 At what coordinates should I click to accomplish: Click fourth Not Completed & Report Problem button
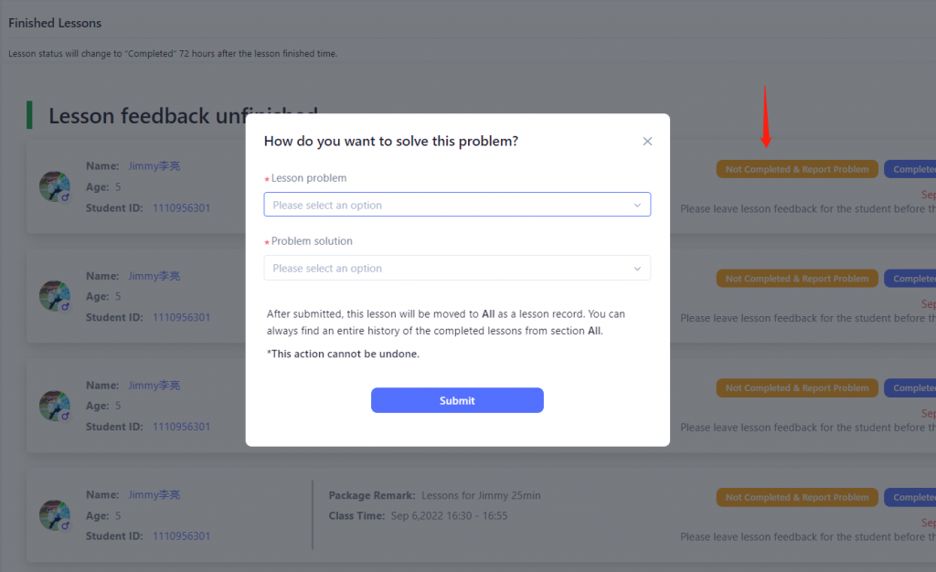click(x=797, y=497)
